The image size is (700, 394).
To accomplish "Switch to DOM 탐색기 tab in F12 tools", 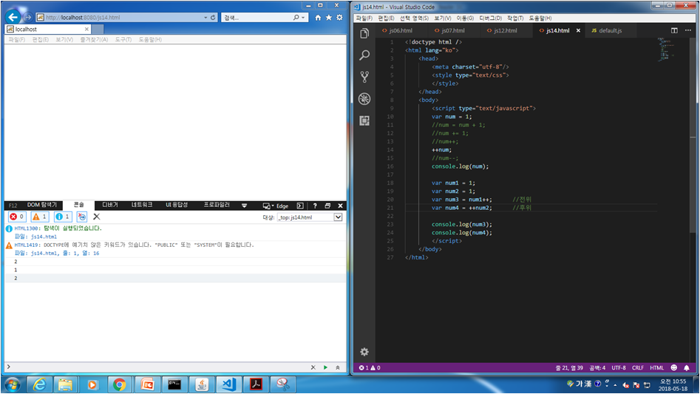I will 42,205.
